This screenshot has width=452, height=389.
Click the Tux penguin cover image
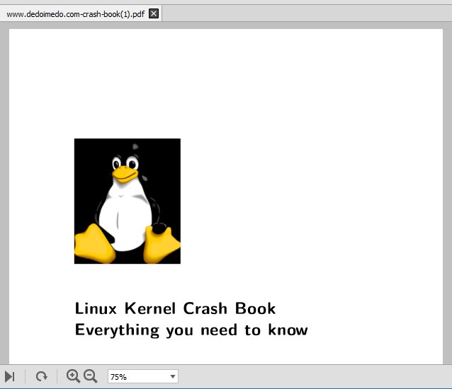coord(128,201)
